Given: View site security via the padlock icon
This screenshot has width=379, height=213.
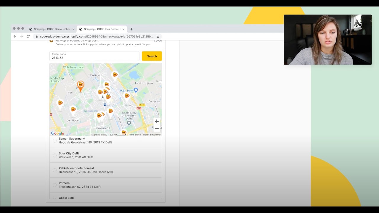Looking at the screenshot, I should (36, 36).
